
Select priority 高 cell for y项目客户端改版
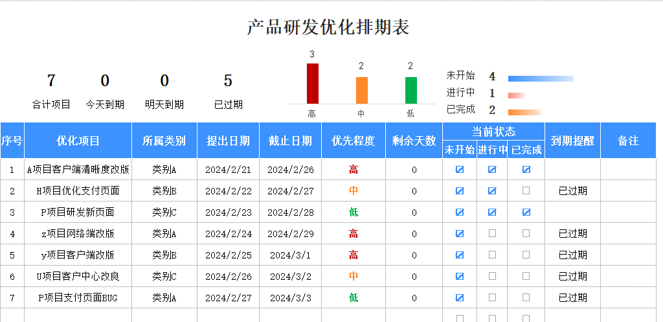coord(354,255)
